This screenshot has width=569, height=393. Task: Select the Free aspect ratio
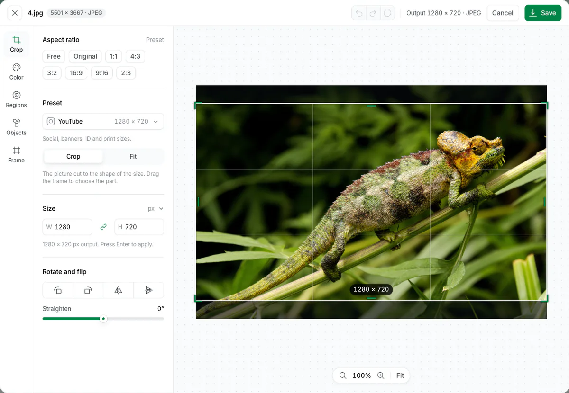point(54,56)
